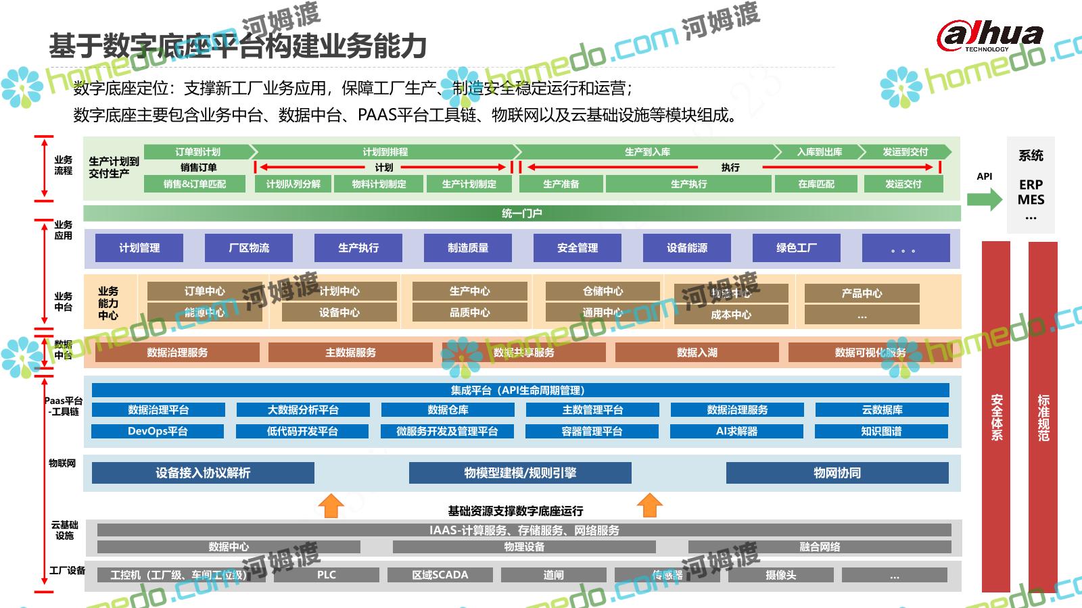
Task: Click the 数据入湖 block
Action: click(x=697, y=353)
